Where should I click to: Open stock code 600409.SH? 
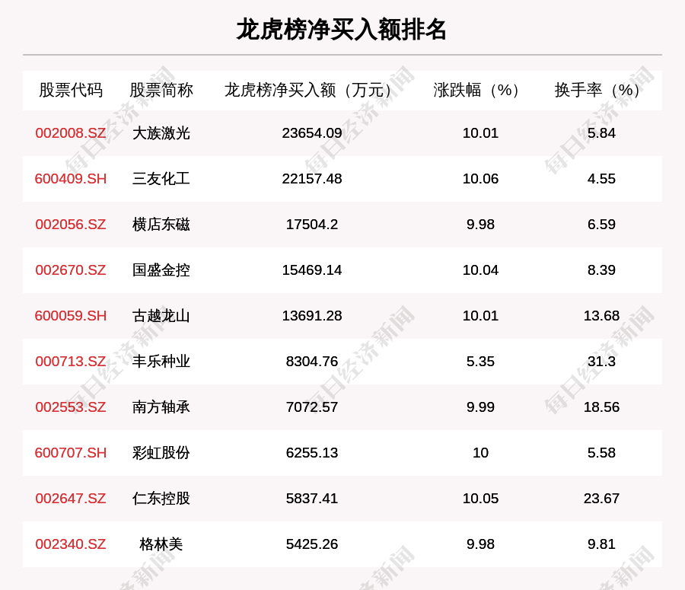71,179
